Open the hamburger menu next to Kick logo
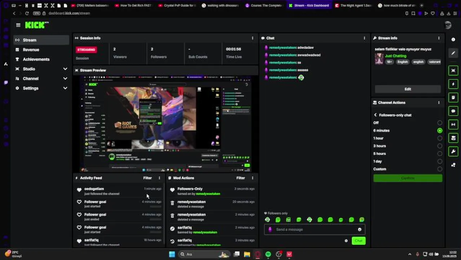The image size is (461, 260). click(x=18, y=25)
